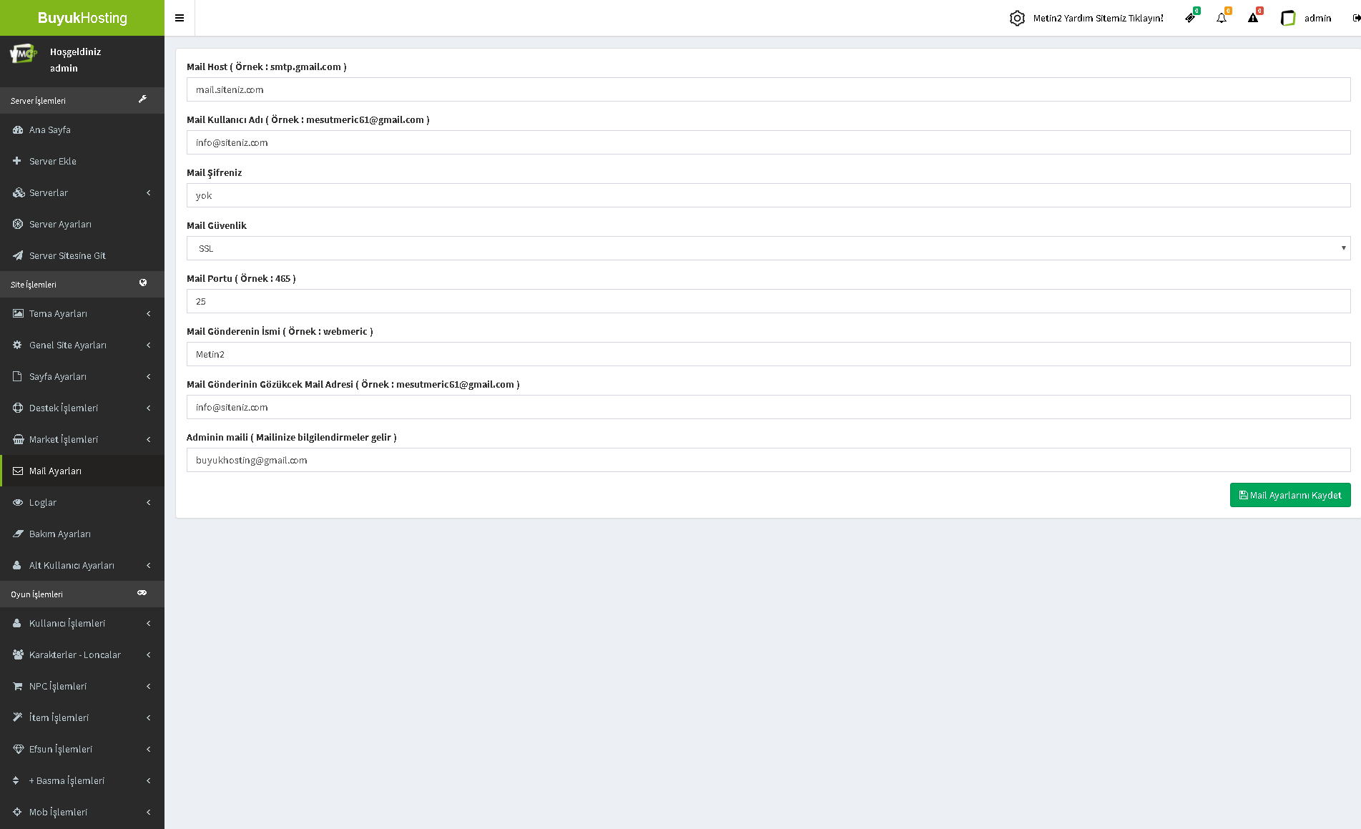Expand the Loglar sidebar section
The height and width of the screenshot is (829, 1361).
[x=82, y=502]
